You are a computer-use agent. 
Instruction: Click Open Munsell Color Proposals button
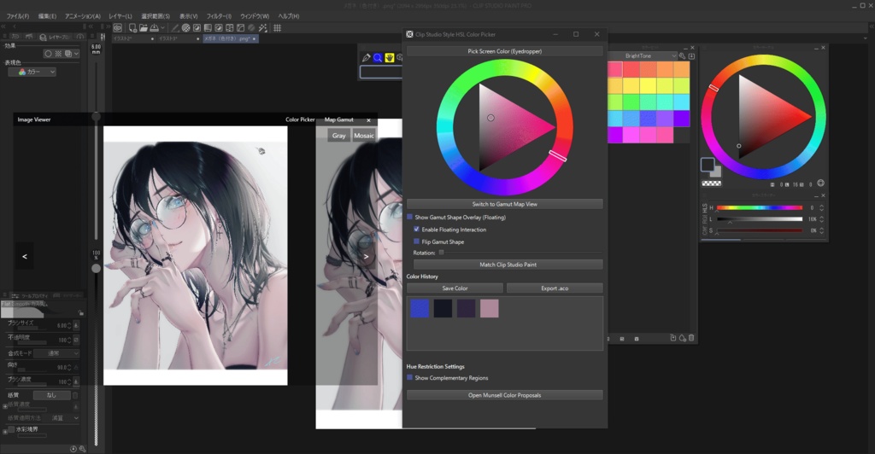click(504, 395)
